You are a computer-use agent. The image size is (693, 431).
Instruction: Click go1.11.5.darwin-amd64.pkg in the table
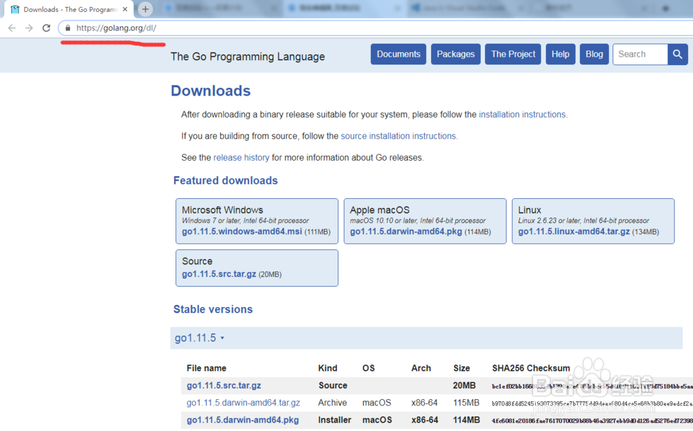point(243,420)
